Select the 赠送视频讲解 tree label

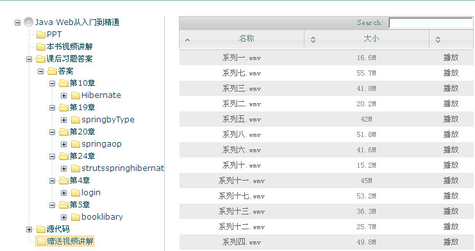[x=70, y=241]
